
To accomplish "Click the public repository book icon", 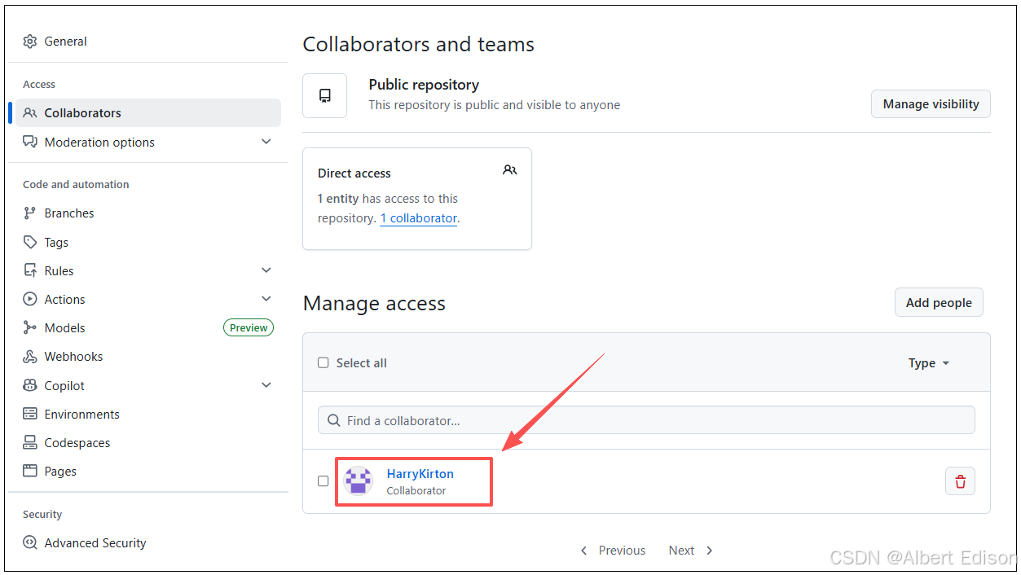I will pyautogui.click(x=325, y=95).
